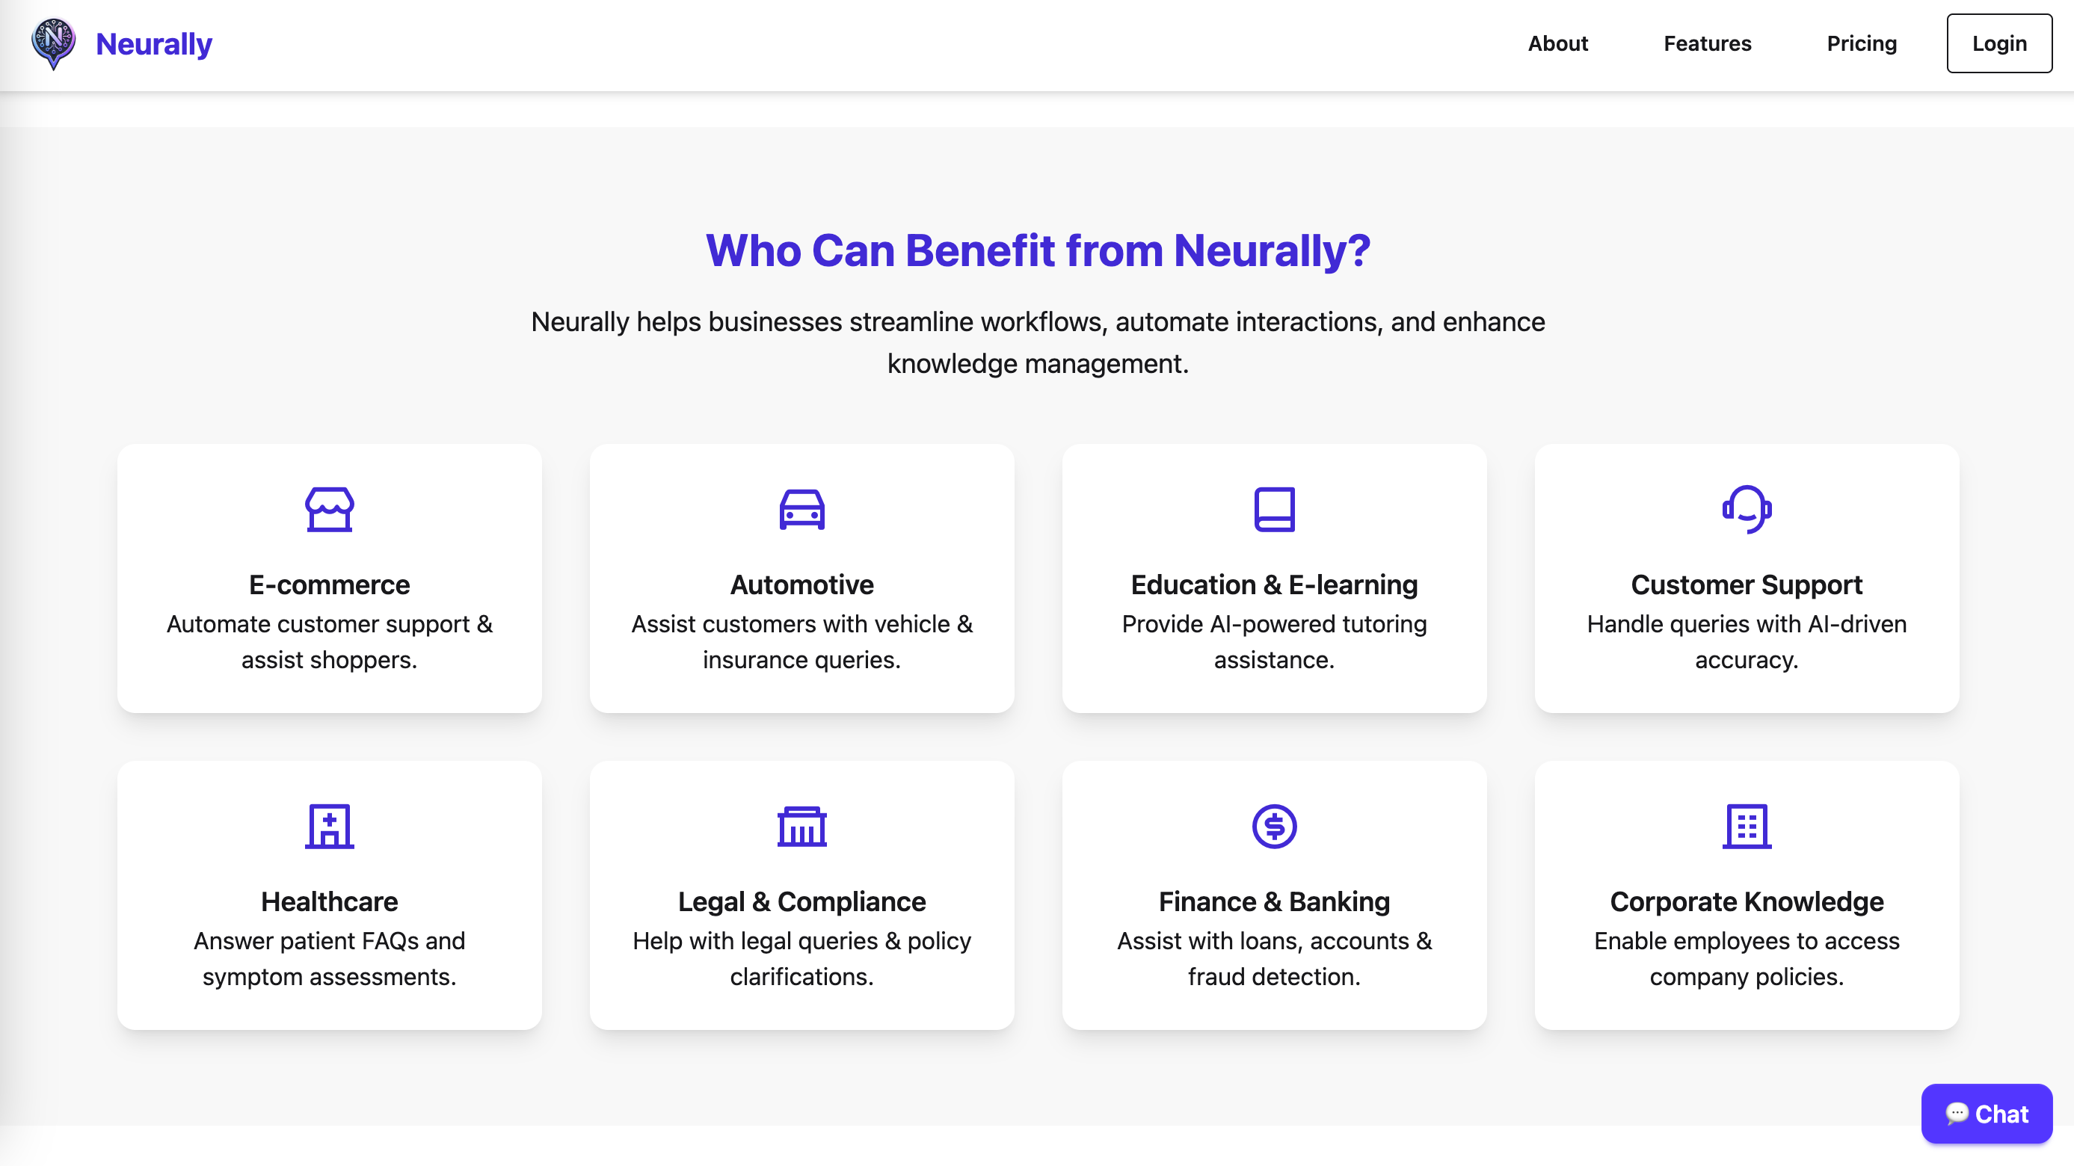Click the Neurally logo icon
Viewport: 2074px width, 1166px height.
click(53, 43)
